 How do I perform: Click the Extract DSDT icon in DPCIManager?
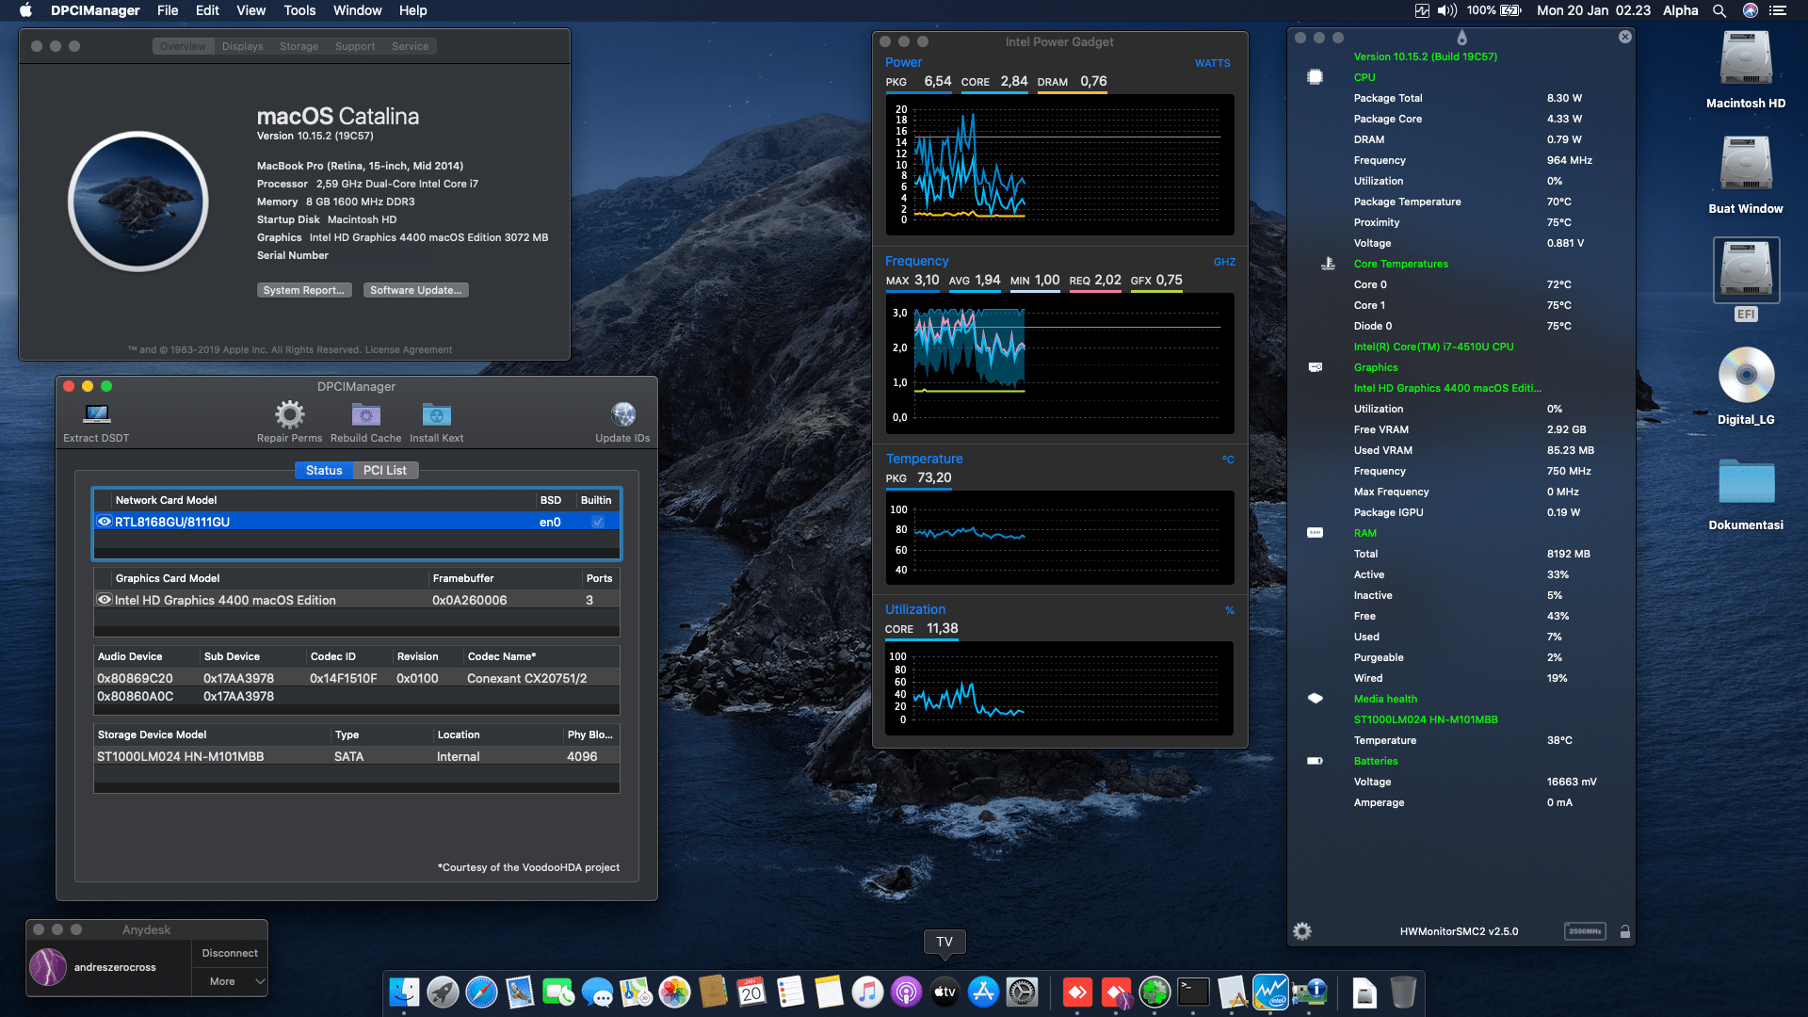[x=96, y=414]
